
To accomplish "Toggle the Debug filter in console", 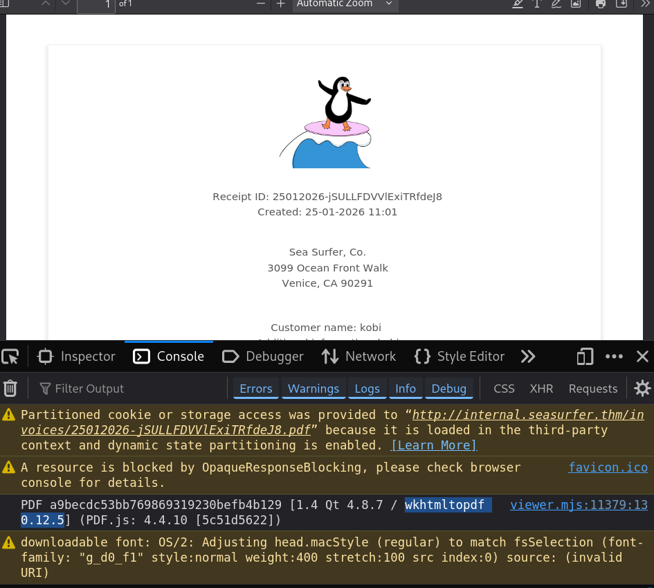I will 448,389.
